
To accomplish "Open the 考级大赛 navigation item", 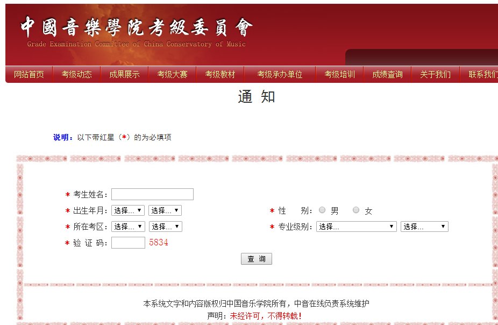I will pos(172,74).
